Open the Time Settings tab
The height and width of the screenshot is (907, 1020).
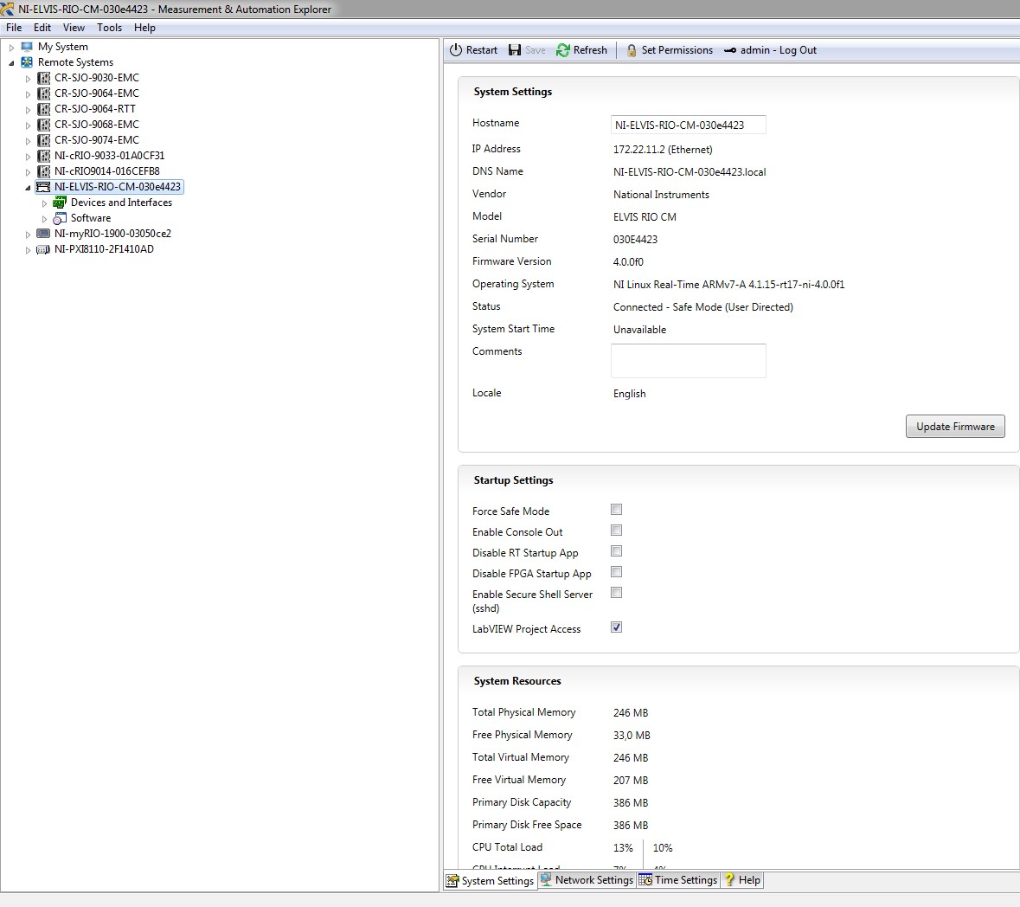tap(678, 880)
